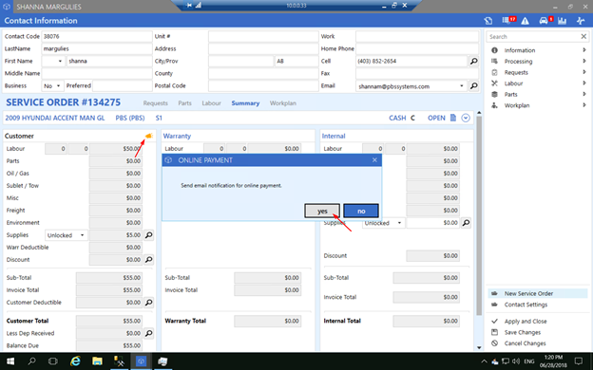Click the Postal Code field
This screenshot has width=593, height=370.
click(263, 85)
